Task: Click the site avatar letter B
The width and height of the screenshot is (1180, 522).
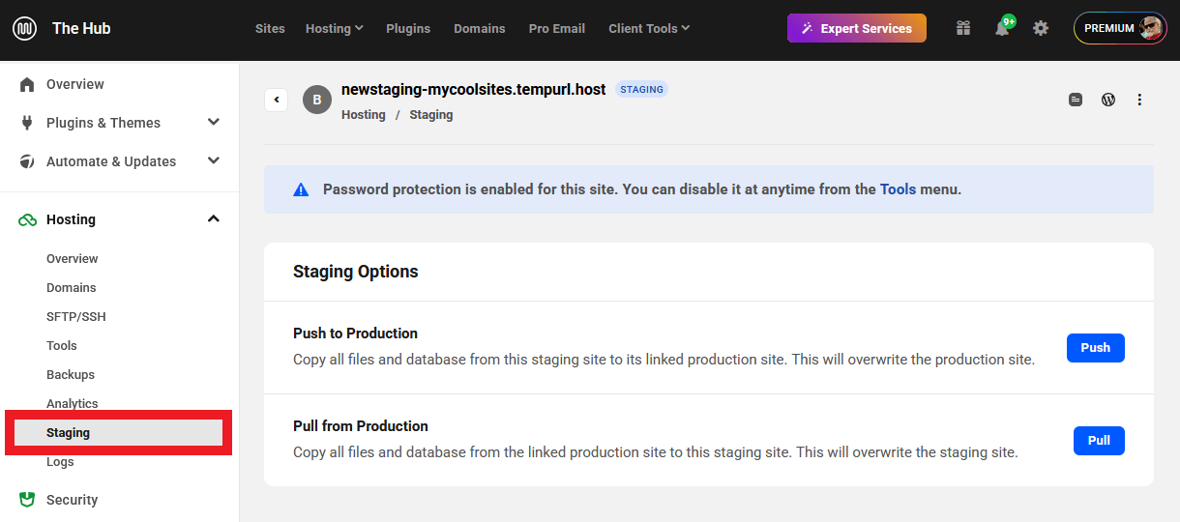Action: coord(317,100)
